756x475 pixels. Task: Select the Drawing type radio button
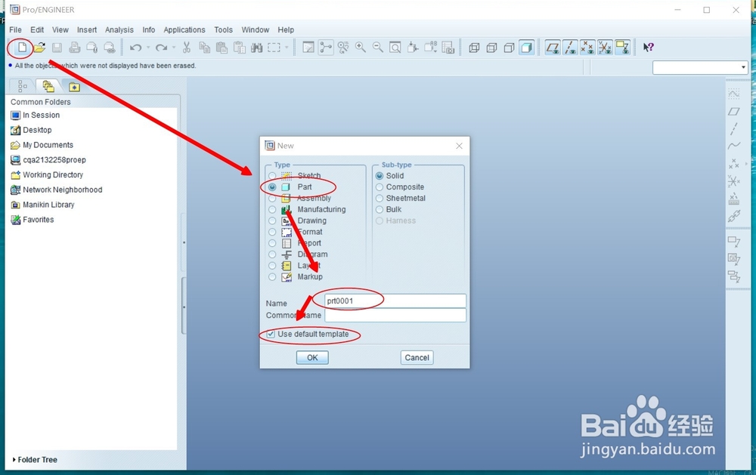tap(272, 221)
